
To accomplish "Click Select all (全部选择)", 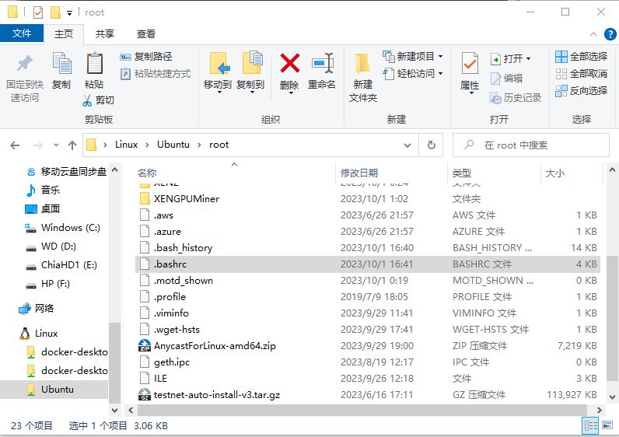I will (581, 57).
